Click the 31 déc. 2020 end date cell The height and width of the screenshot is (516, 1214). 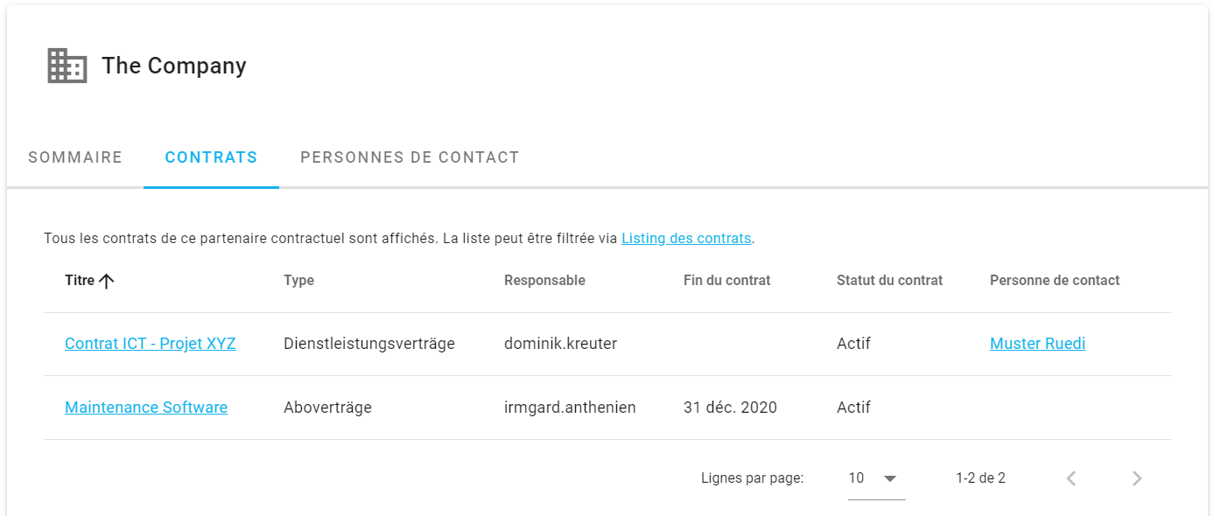pos(730,408)
